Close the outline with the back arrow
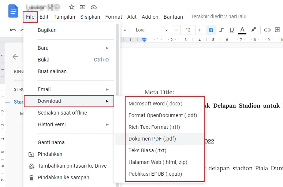283x187 pixels. 15,57
